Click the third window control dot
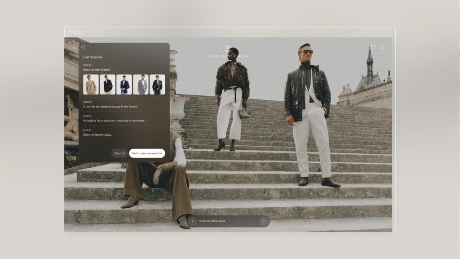The width and height of the screenshot is (460, 259). tap(80, 32)
